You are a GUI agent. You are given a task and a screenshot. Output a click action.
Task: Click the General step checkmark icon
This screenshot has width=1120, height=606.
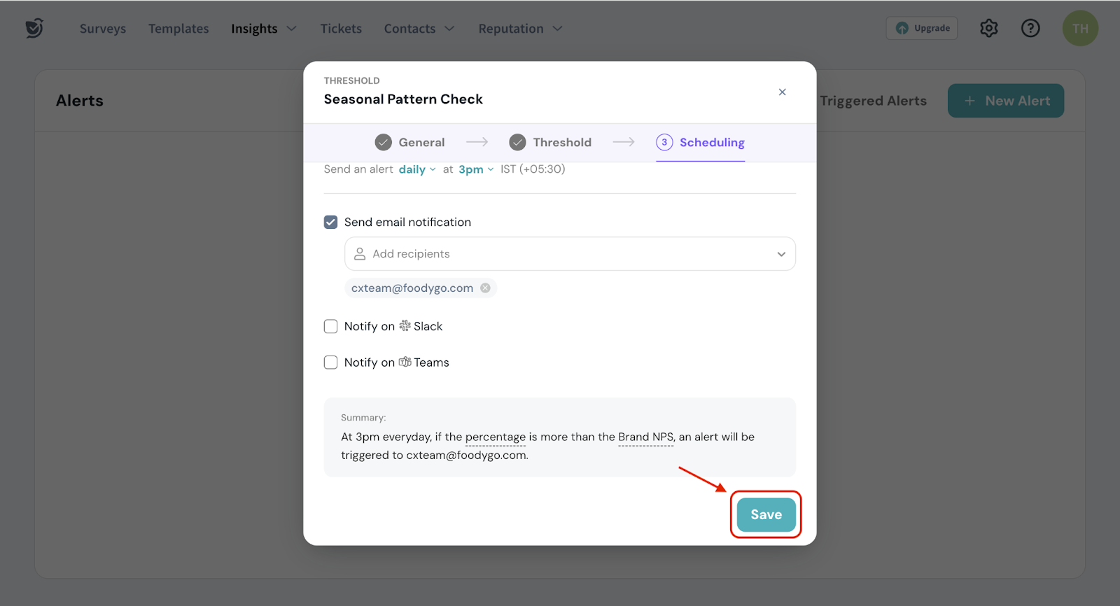pos(383,143)
